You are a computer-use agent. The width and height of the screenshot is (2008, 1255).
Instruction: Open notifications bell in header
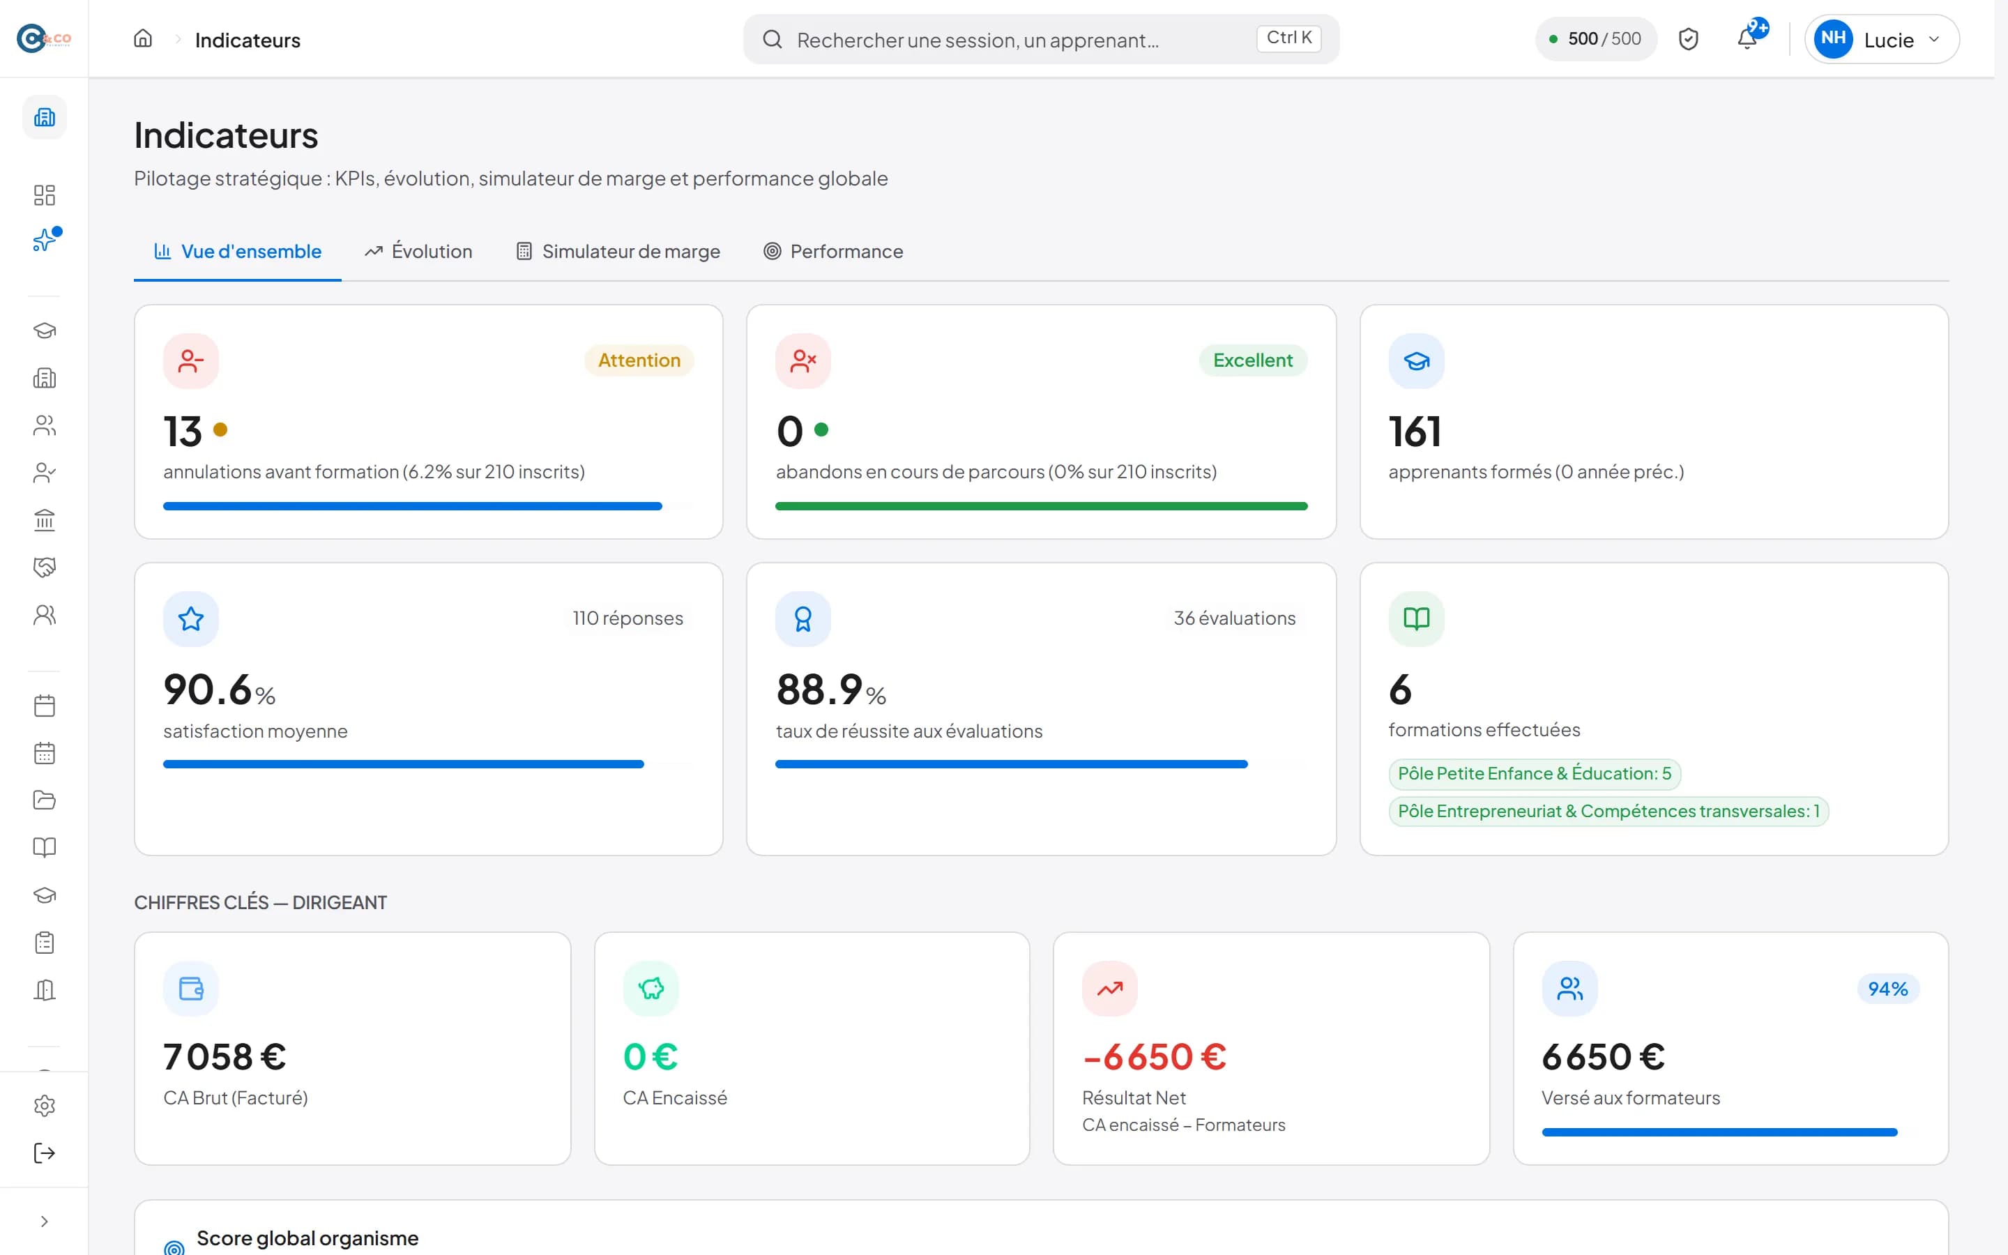point(1747,39)
